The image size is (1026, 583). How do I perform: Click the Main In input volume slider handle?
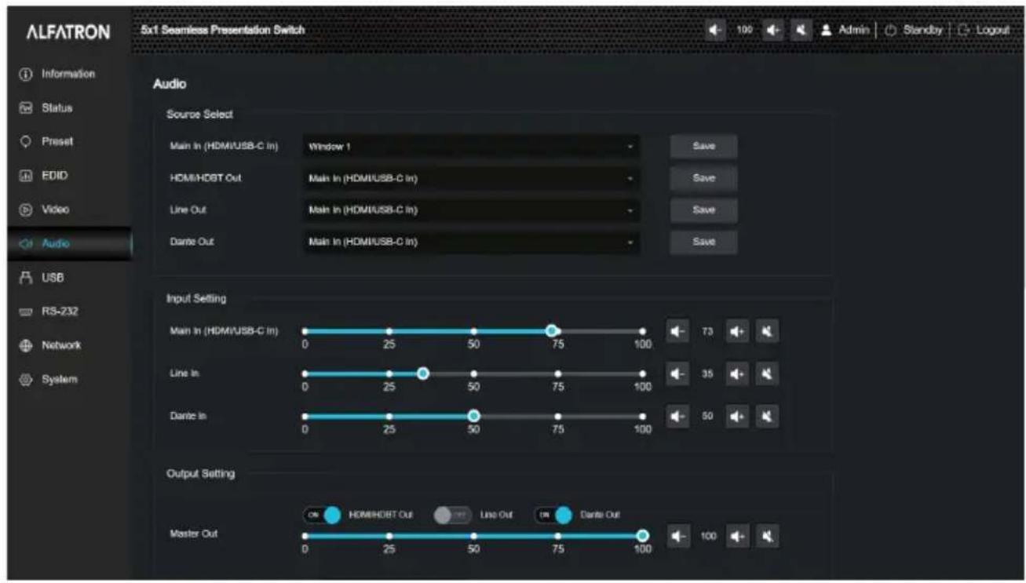552,331
